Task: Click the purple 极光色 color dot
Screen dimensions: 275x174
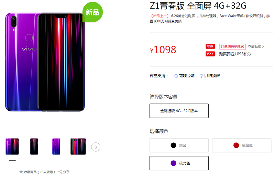Action: pyautogui.click(x=173, y=163)
